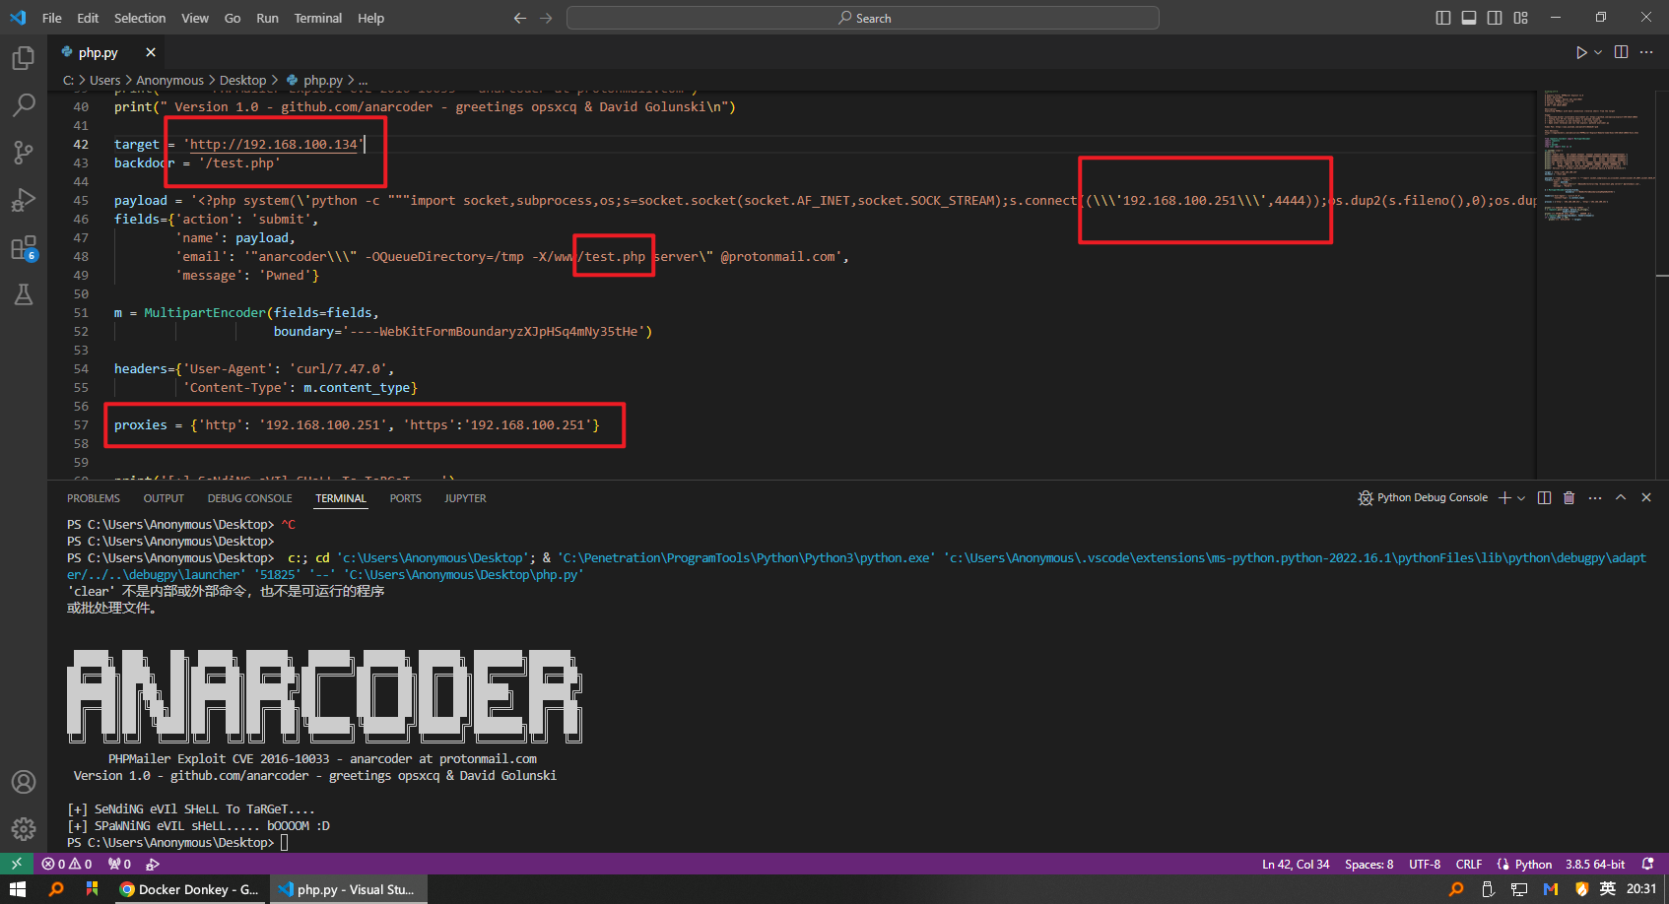Switch to the TERMINAL panel tab
Viewport: 1669px width, 904px height.
tap(341, 498)
